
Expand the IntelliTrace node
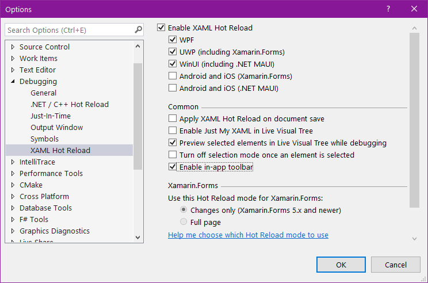point(13,162)
